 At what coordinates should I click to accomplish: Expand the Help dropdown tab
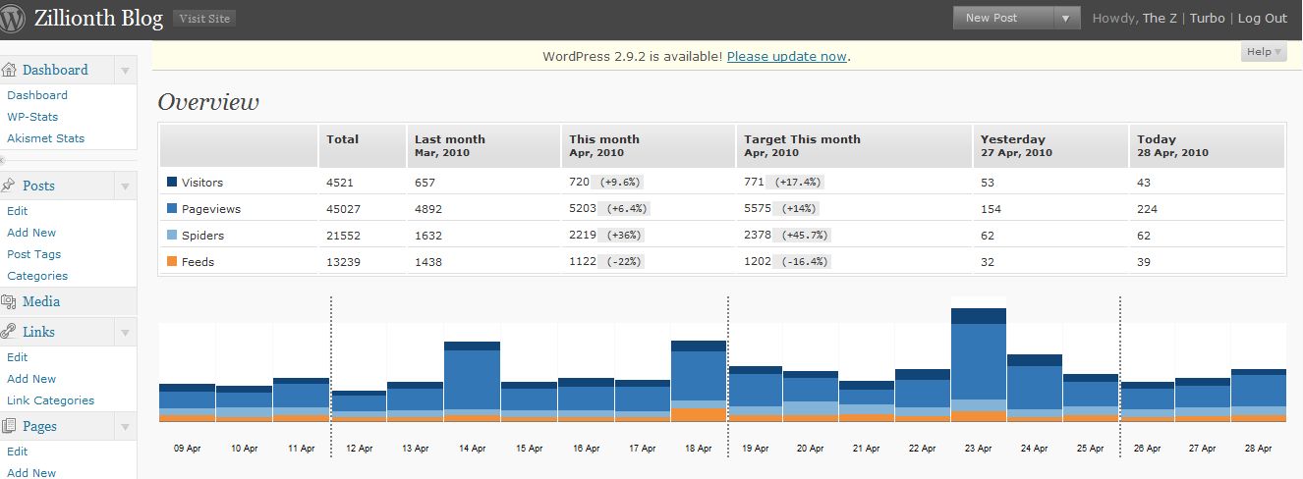tap(1263, 52)
